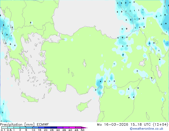The image size is (169, 131).
Task: Click the 'Precipitation [mm]' title text
Action: (x=17, y=125)
